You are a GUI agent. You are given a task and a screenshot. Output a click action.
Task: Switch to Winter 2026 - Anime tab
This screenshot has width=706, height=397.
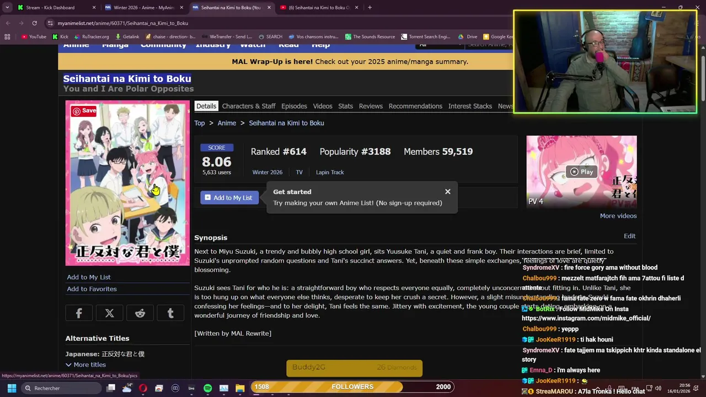(143, 8)
